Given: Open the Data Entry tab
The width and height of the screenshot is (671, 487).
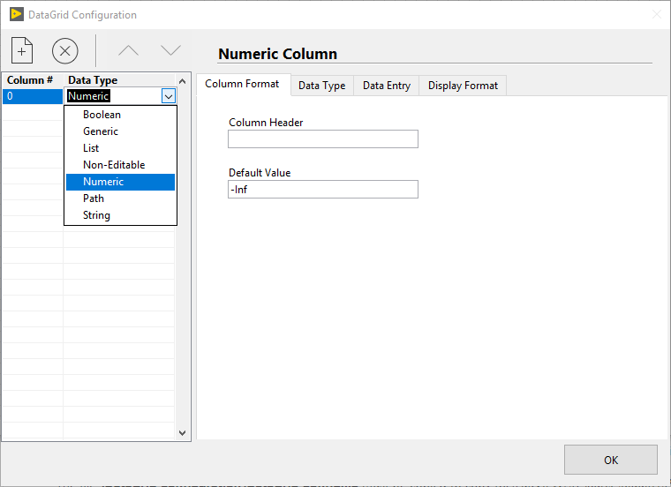Looking at the screenshot, I should pos(386,86).
